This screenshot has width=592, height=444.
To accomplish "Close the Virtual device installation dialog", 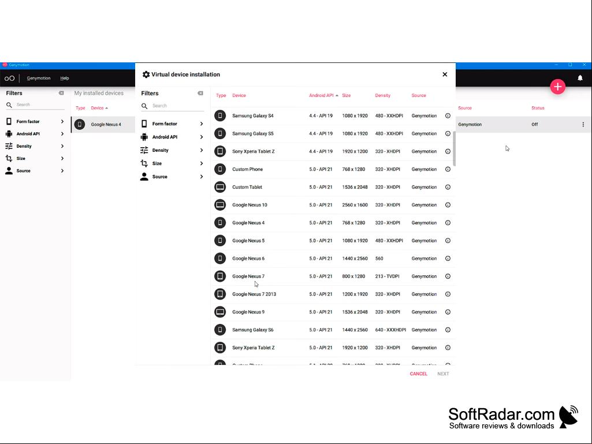I will point(445,74).
